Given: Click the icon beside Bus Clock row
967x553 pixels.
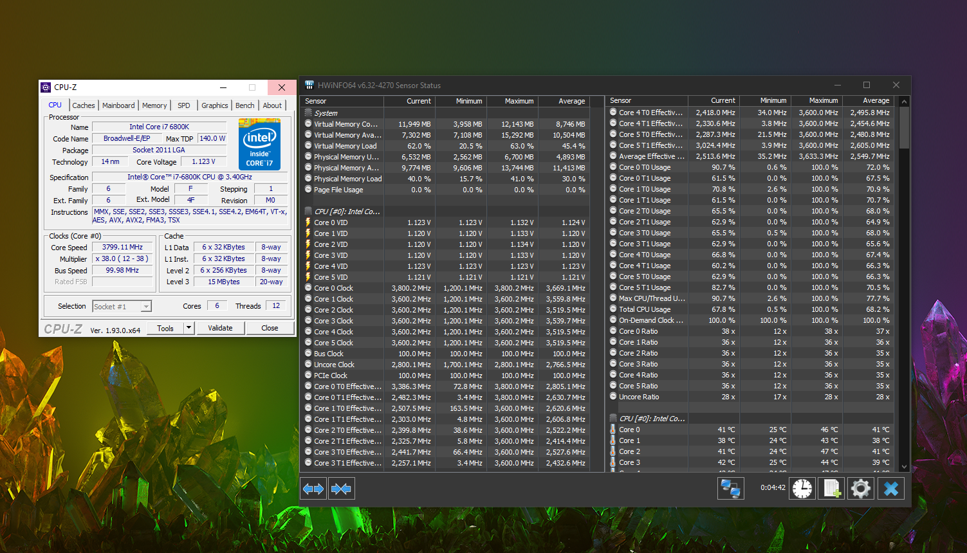Looking at the screenshot, I should [308, 354].
